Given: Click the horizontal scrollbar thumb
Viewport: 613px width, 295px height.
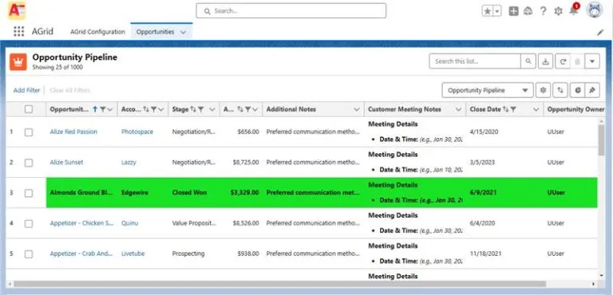Looking at the screenshot, I should [279, 284].
